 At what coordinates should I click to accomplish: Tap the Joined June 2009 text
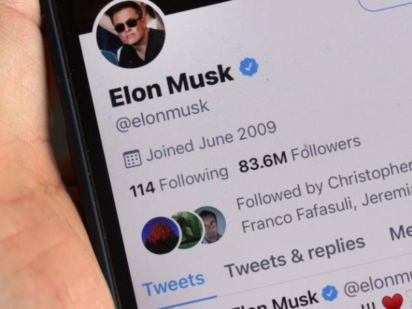(211, 141)
